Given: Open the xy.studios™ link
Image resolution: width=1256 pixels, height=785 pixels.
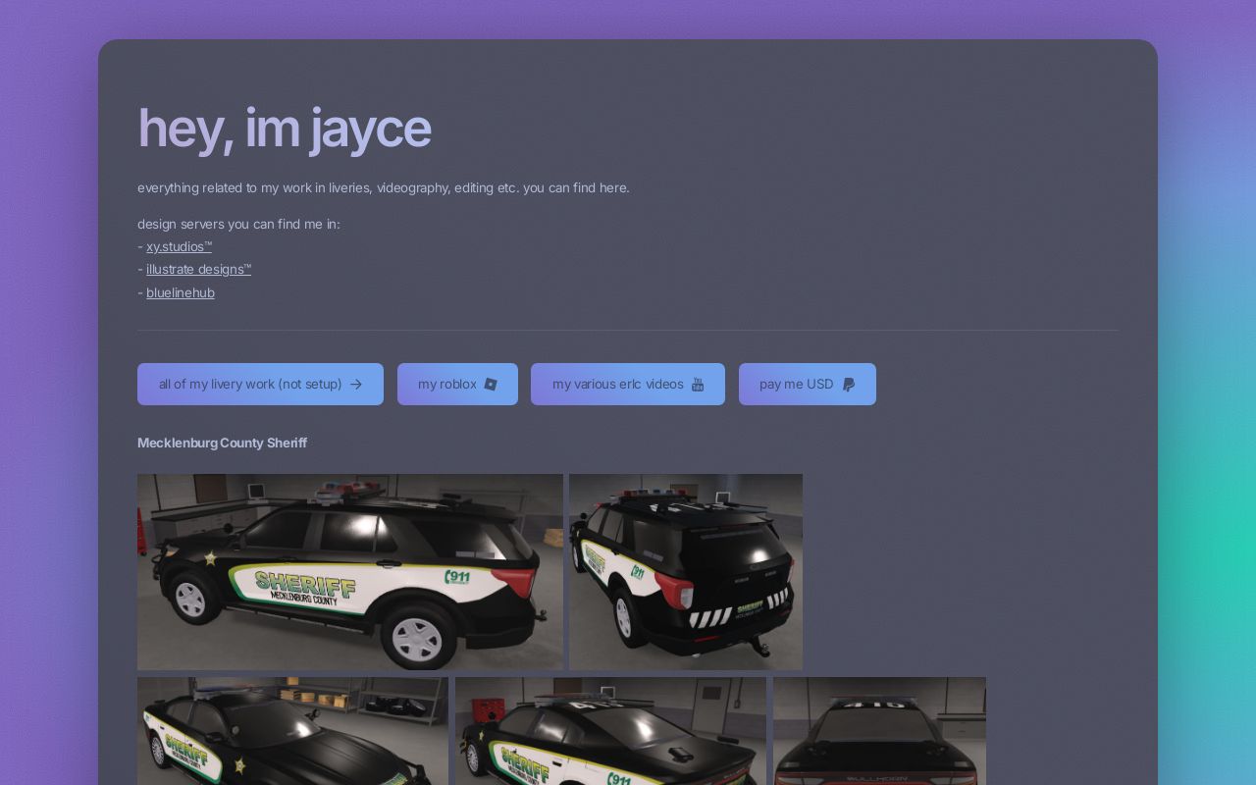Looking at the screenshot, I should click(x=179, y=246).
